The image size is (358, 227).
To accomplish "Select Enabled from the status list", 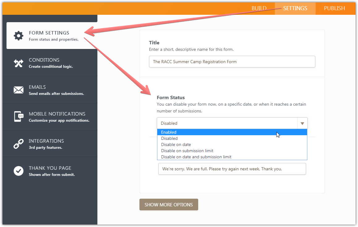I will coord(169,132).
